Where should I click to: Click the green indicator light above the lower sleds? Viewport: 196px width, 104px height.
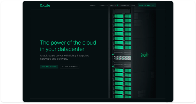pyautogui.click(x=113, y=66)
